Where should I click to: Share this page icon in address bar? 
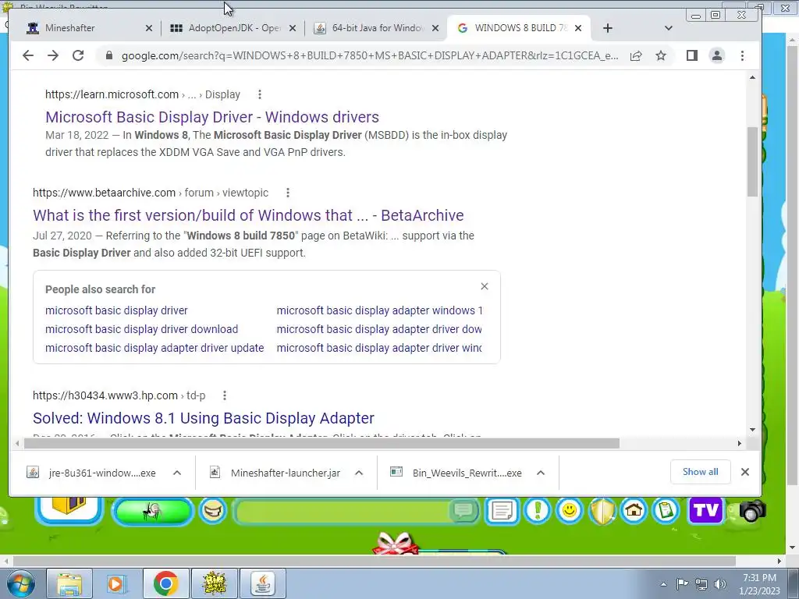coord(636,55)
